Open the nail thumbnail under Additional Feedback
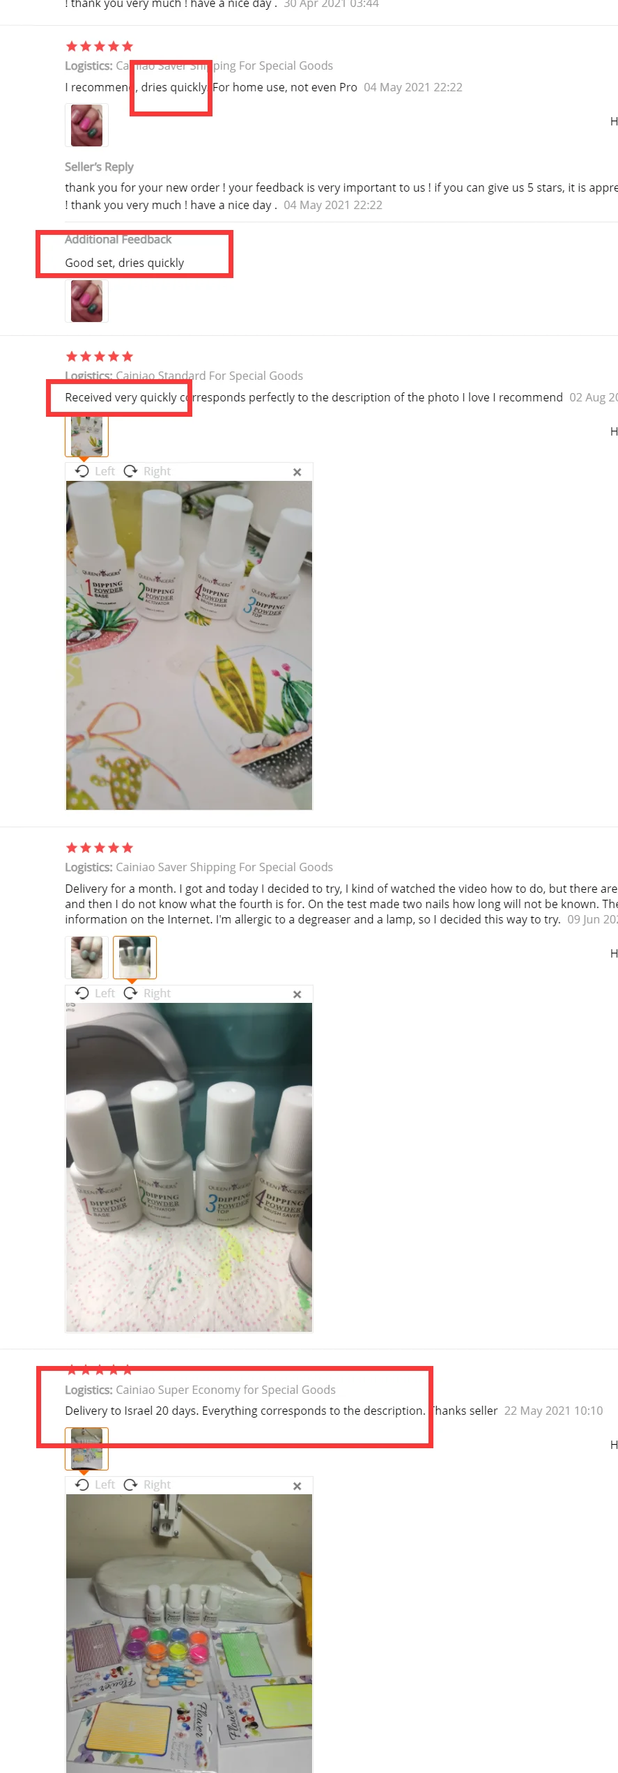This screenshot has width=618, height=1773. click(86, 301)
